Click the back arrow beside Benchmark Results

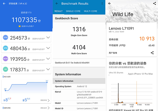[57, 4]
